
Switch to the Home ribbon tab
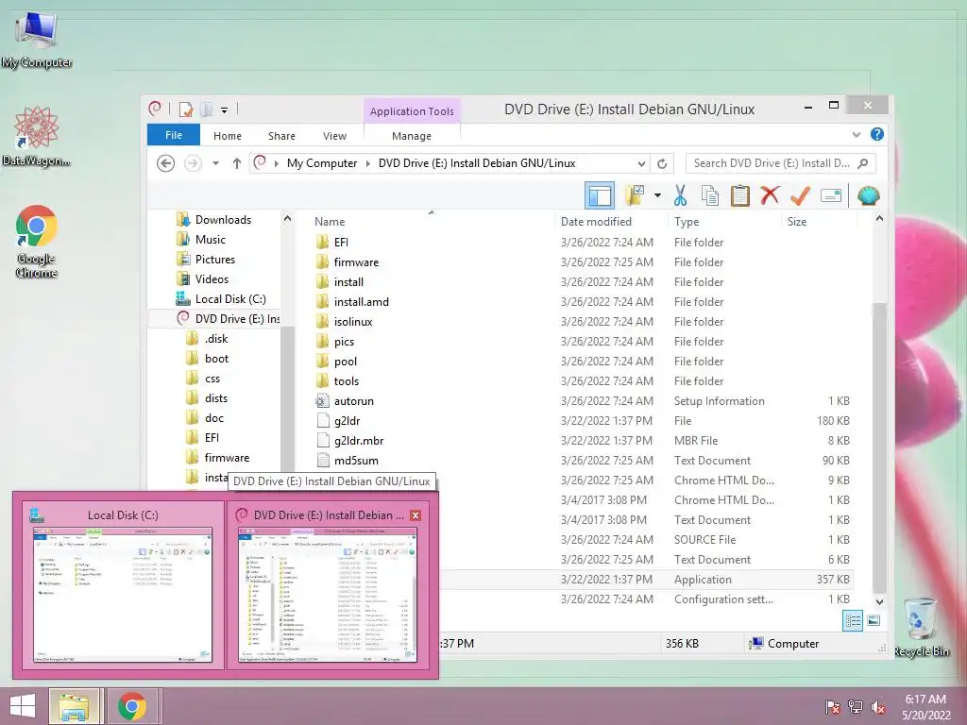pyautogui.click(x=228, y=136)
